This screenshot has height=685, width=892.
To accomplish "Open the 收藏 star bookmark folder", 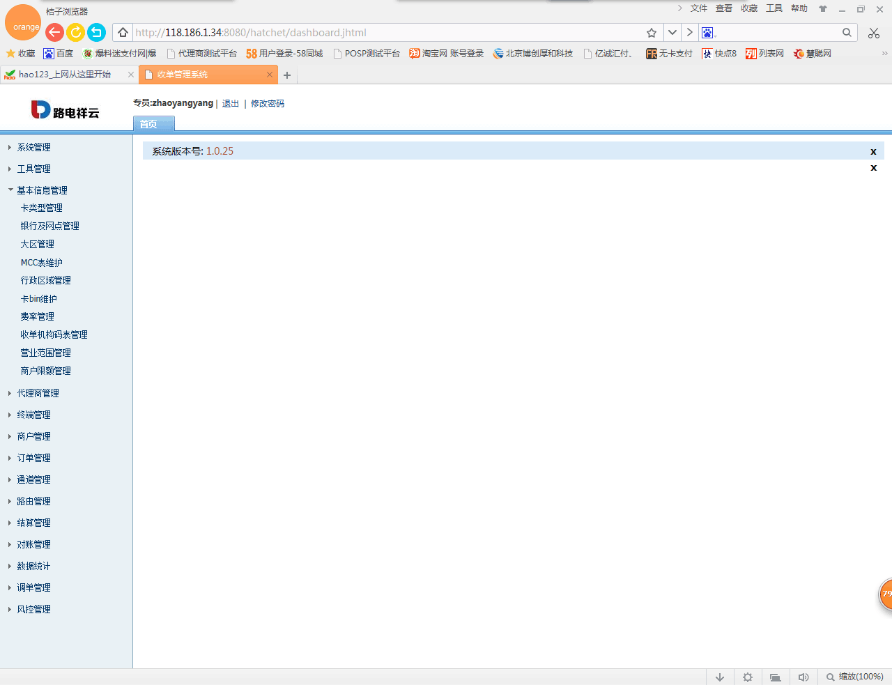I will coord(20,54).
